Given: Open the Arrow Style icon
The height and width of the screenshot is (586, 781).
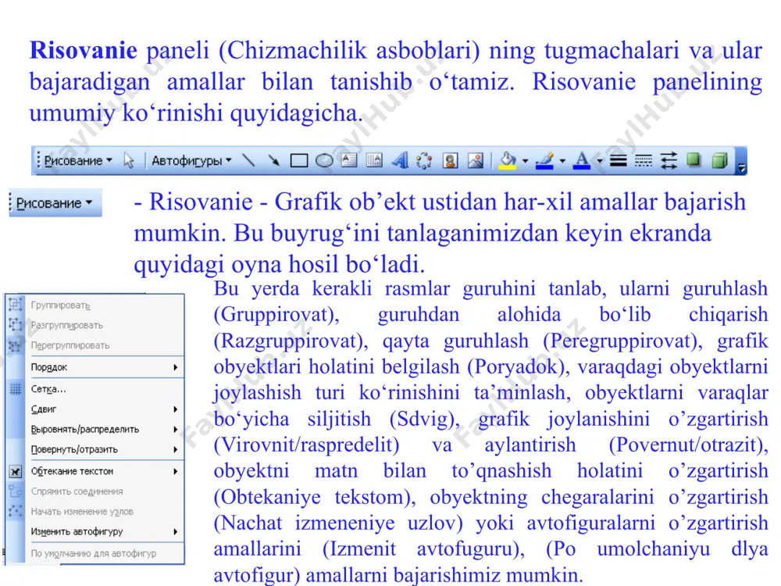Looking at the screenshot, I should (669, 160).
